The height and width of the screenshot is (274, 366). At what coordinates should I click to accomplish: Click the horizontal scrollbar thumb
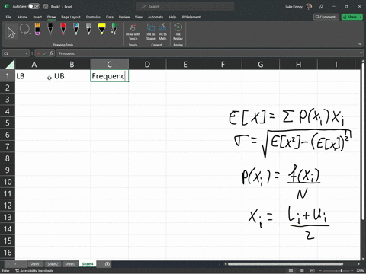[x=285, y=264]
